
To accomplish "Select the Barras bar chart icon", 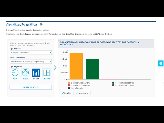I will [x=36, y=73].
